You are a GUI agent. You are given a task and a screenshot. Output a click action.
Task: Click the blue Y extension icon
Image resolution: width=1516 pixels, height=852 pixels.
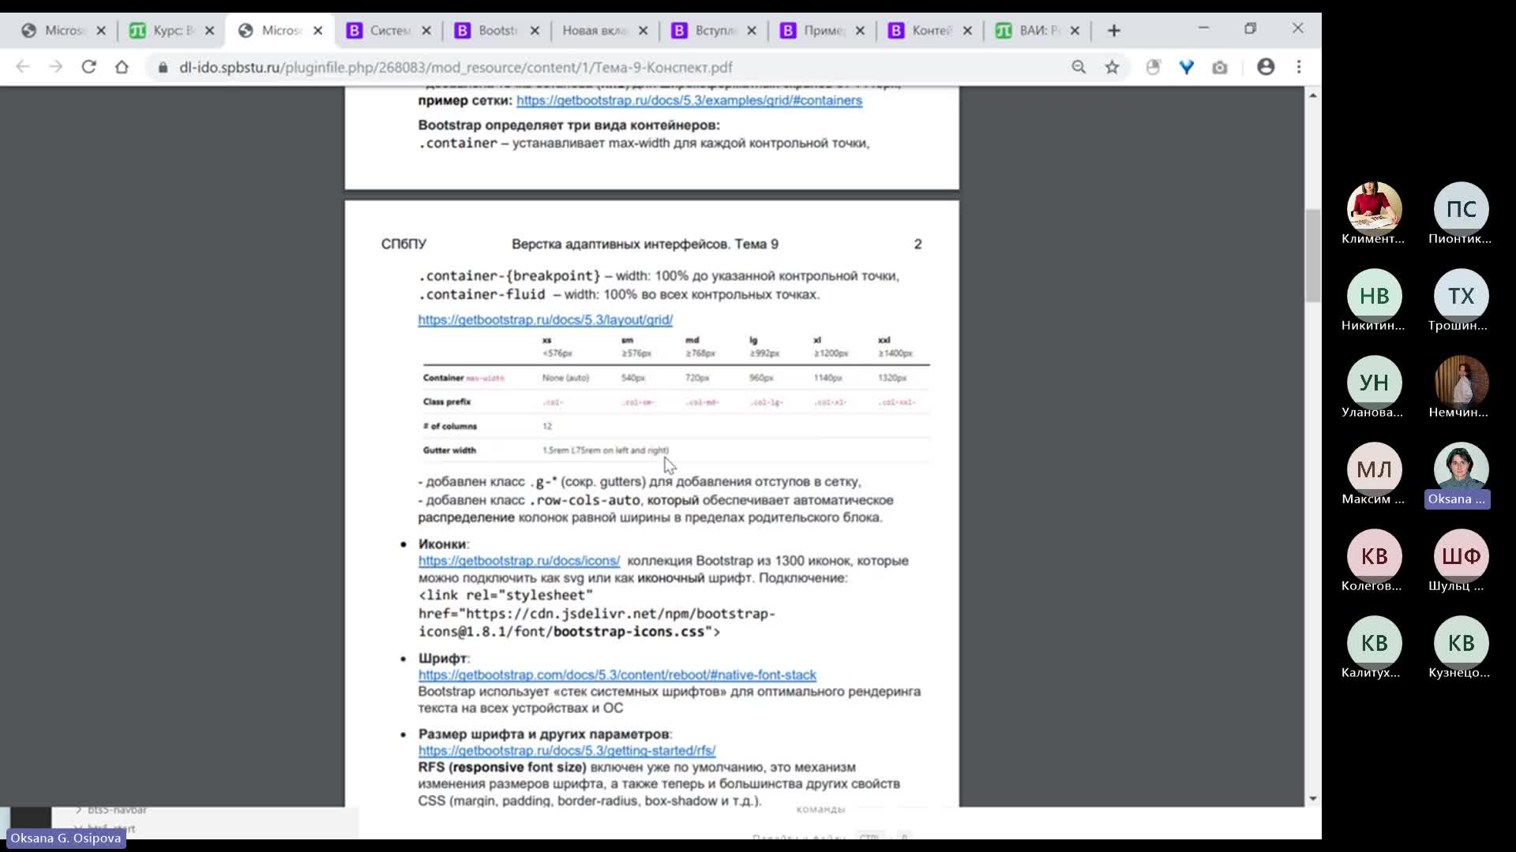[1186, 67]
